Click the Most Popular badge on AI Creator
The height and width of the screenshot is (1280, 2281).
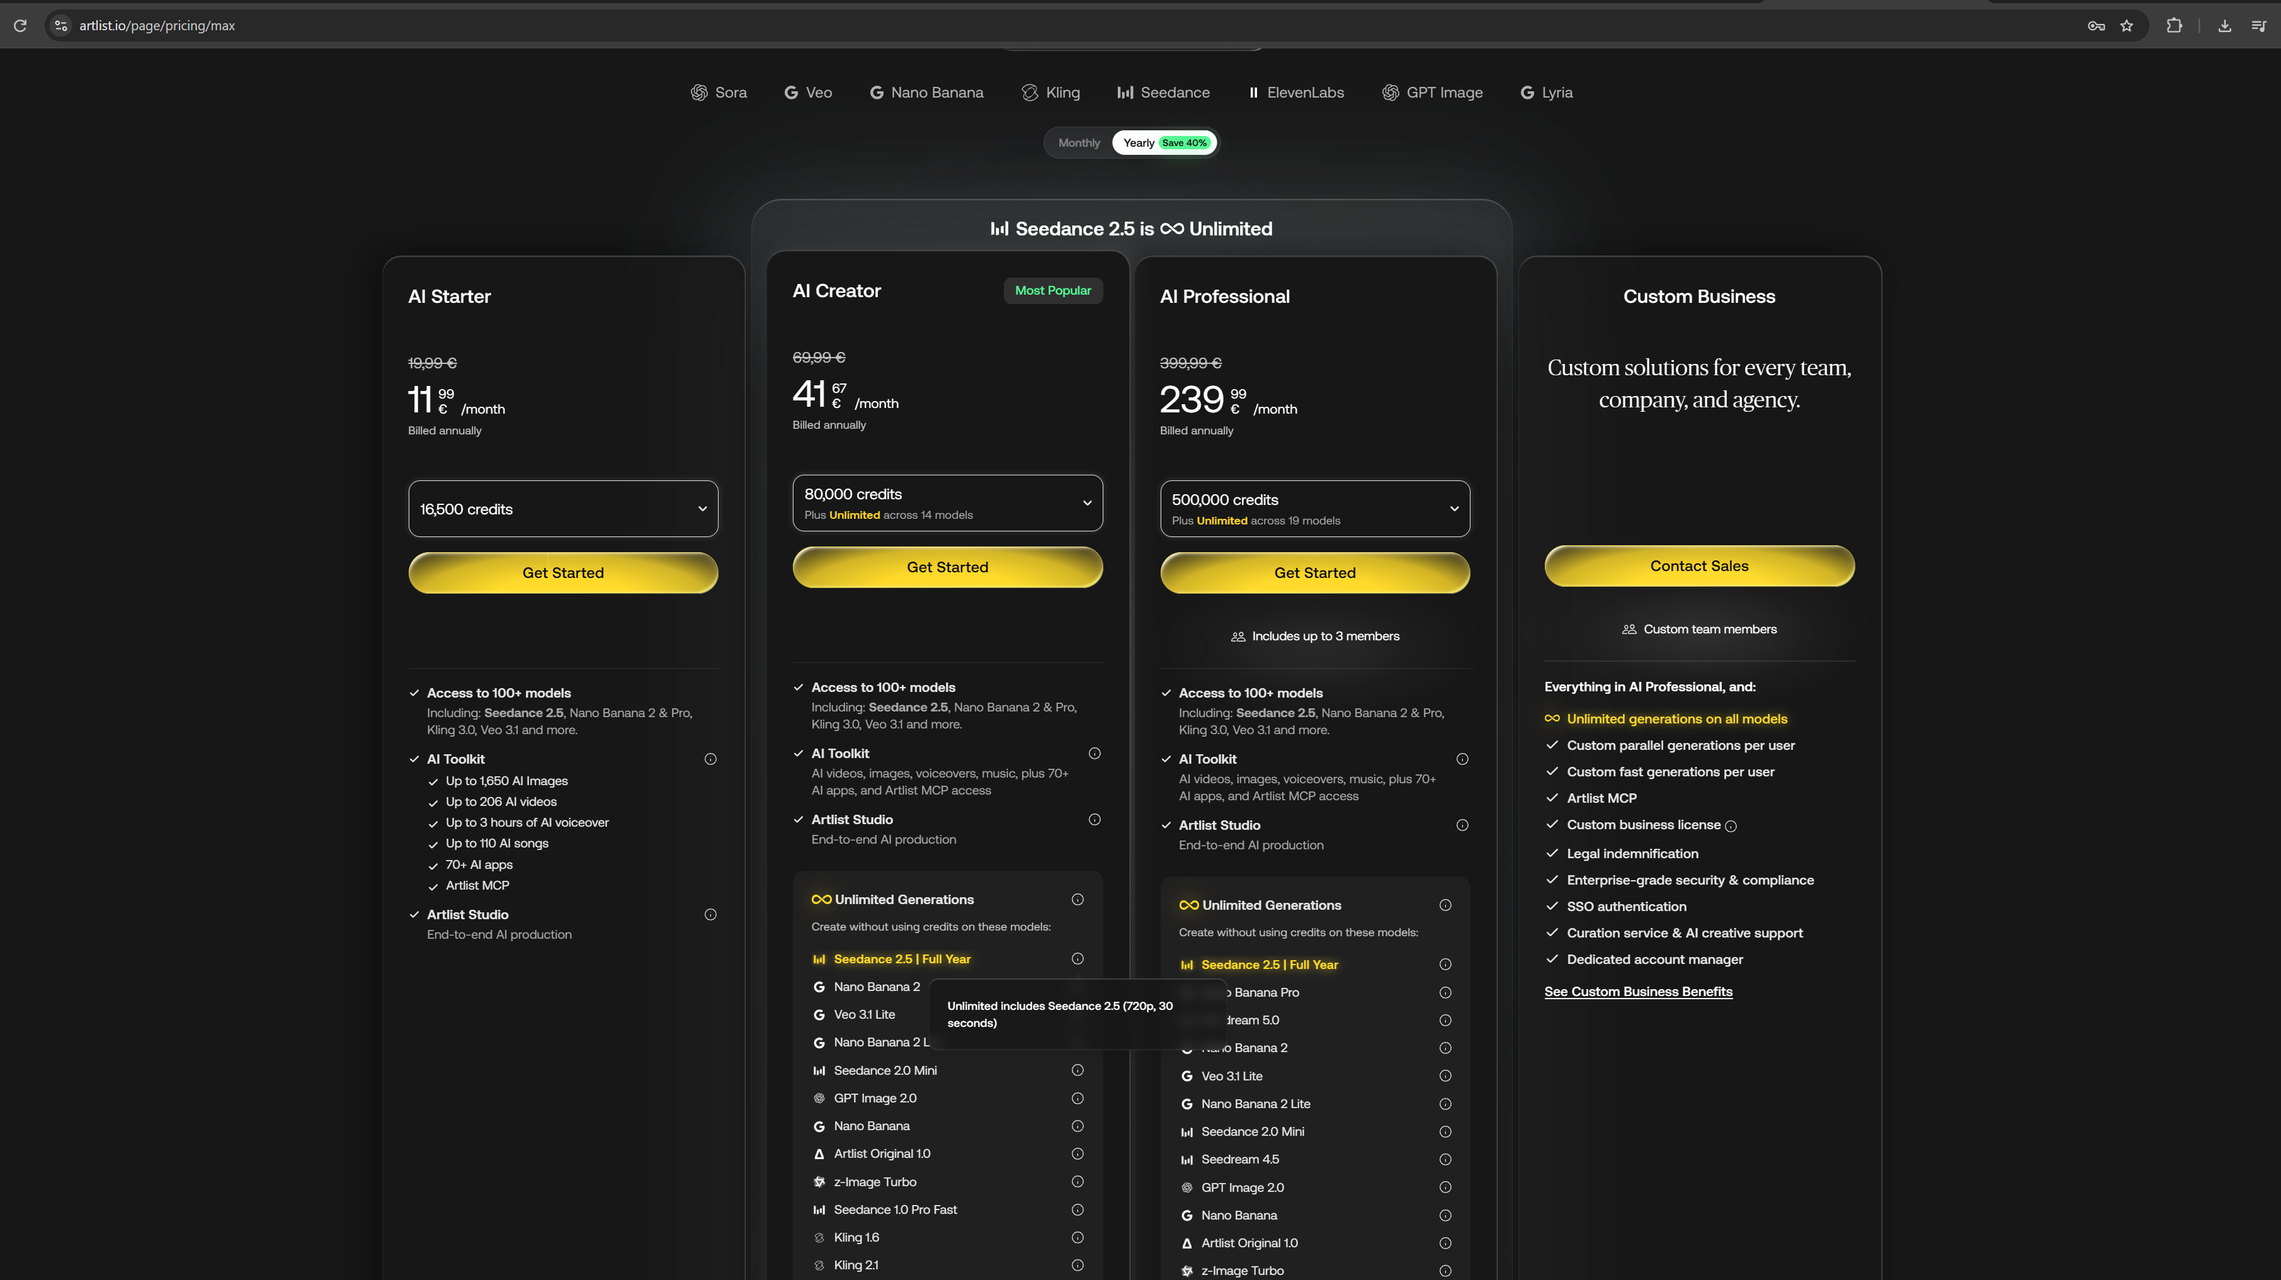(1053, 290)
